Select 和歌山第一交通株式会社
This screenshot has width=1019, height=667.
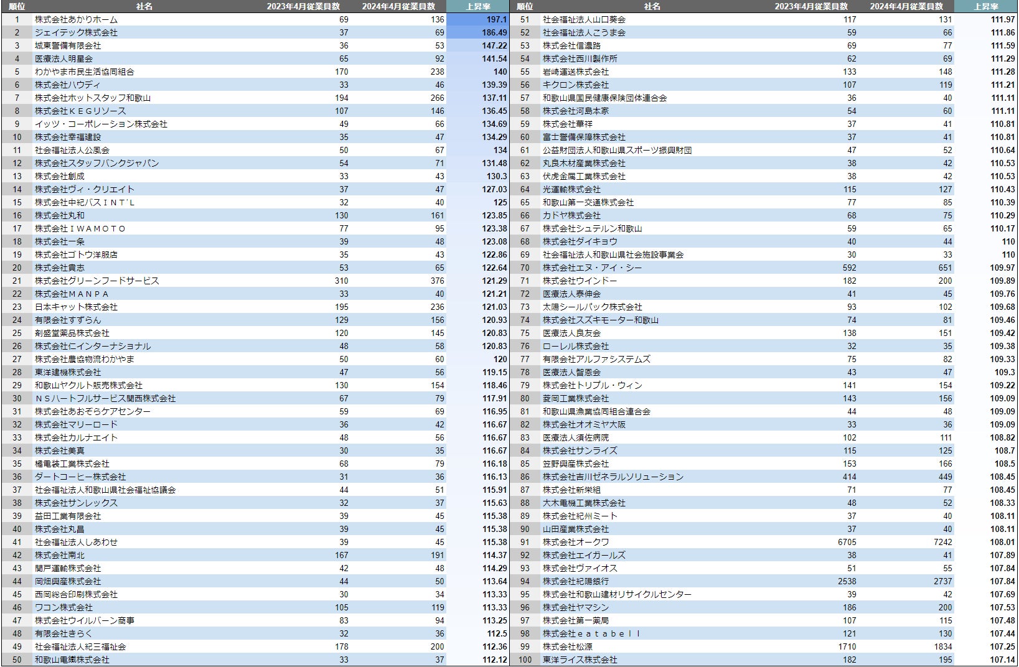point(588,202)
